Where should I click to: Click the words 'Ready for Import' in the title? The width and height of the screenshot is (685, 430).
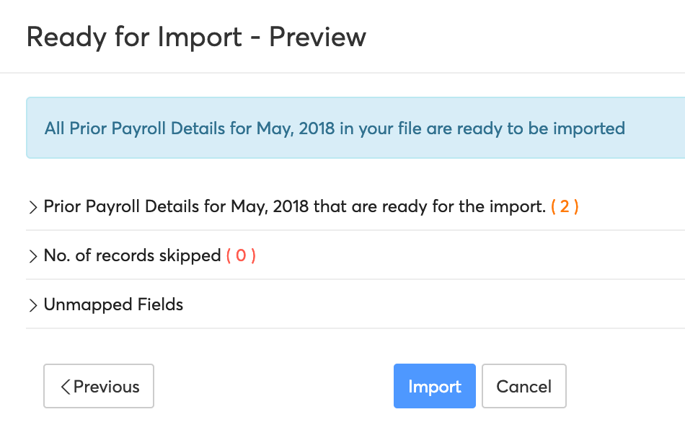[134, 37]
